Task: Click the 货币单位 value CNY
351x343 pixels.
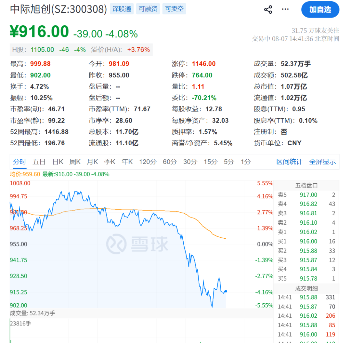Action: tap(294, 143)
